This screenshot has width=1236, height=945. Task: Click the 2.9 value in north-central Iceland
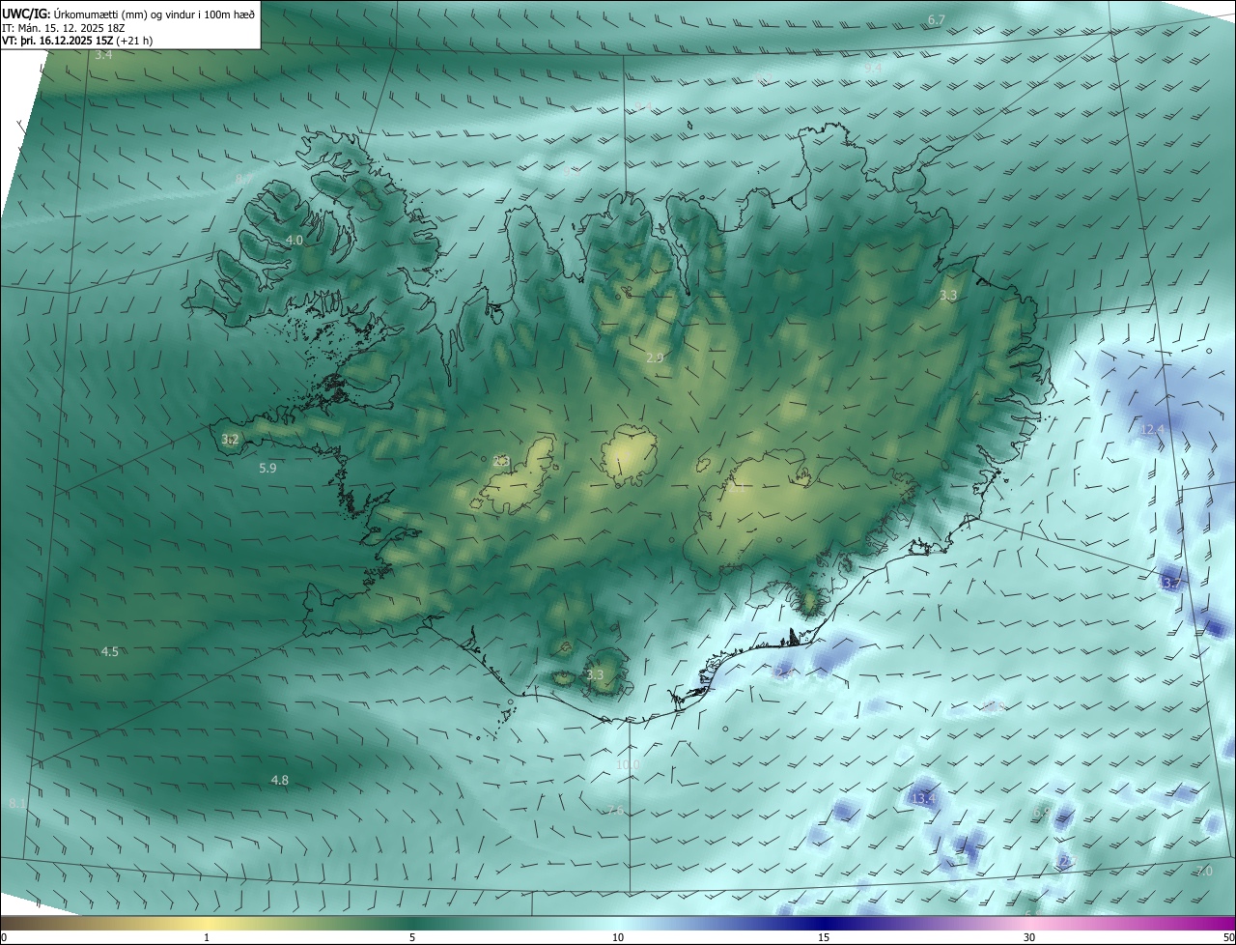pyautogui.click(x=655, y=358)
